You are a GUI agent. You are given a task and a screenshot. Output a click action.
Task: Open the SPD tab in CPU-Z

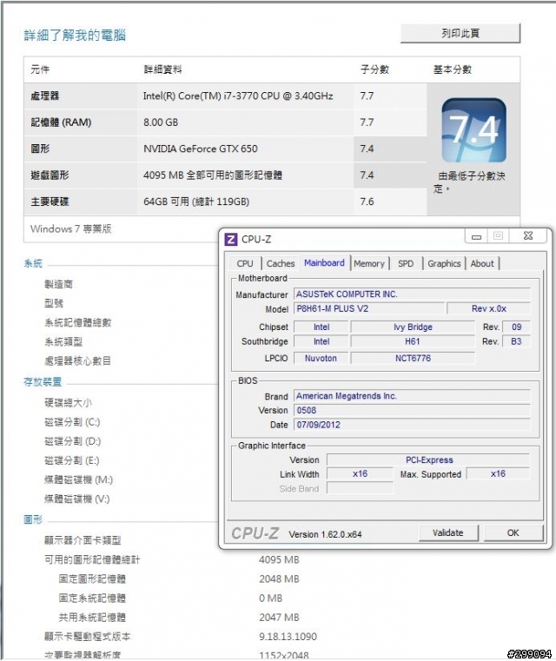[x=406, y=263]
